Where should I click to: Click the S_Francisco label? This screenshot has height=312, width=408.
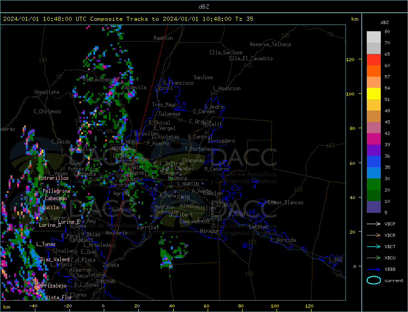pyautogui.click(x=178, y=83)
